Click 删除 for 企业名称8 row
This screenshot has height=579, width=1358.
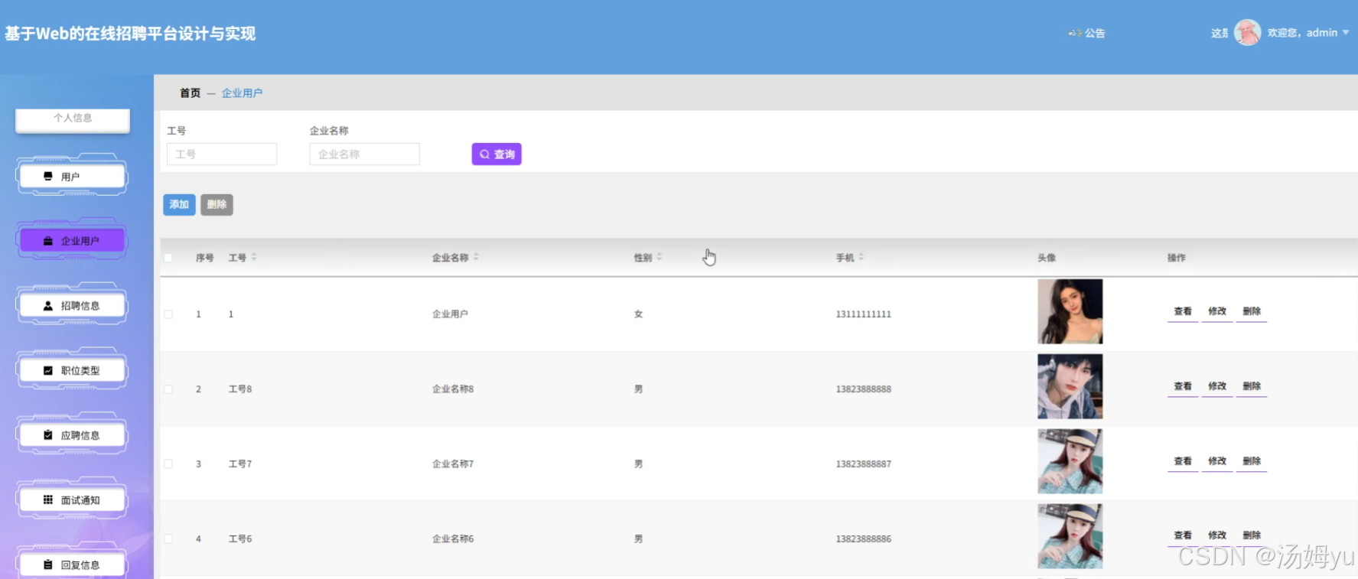[1252, 386]
